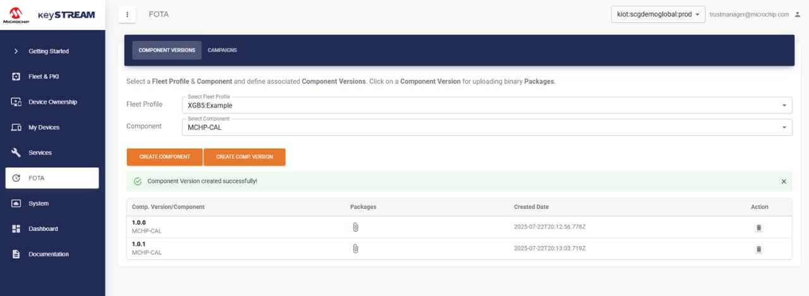Screen dimensions: 809x296
Task: Open the three-dot menu beside FOTA title
Action: coord(127,15)
